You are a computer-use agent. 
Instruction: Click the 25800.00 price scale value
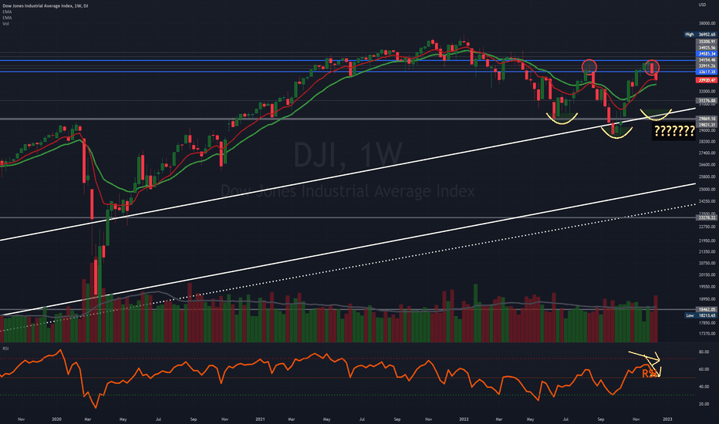(707, 177)
